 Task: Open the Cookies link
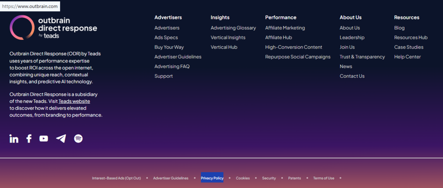tap(243, 178)
